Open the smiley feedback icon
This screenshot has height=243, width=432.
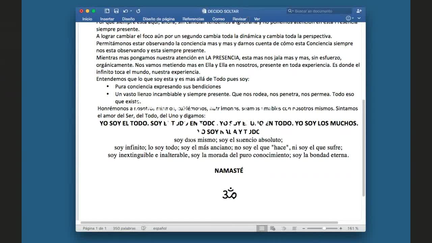tap(348, 18)
